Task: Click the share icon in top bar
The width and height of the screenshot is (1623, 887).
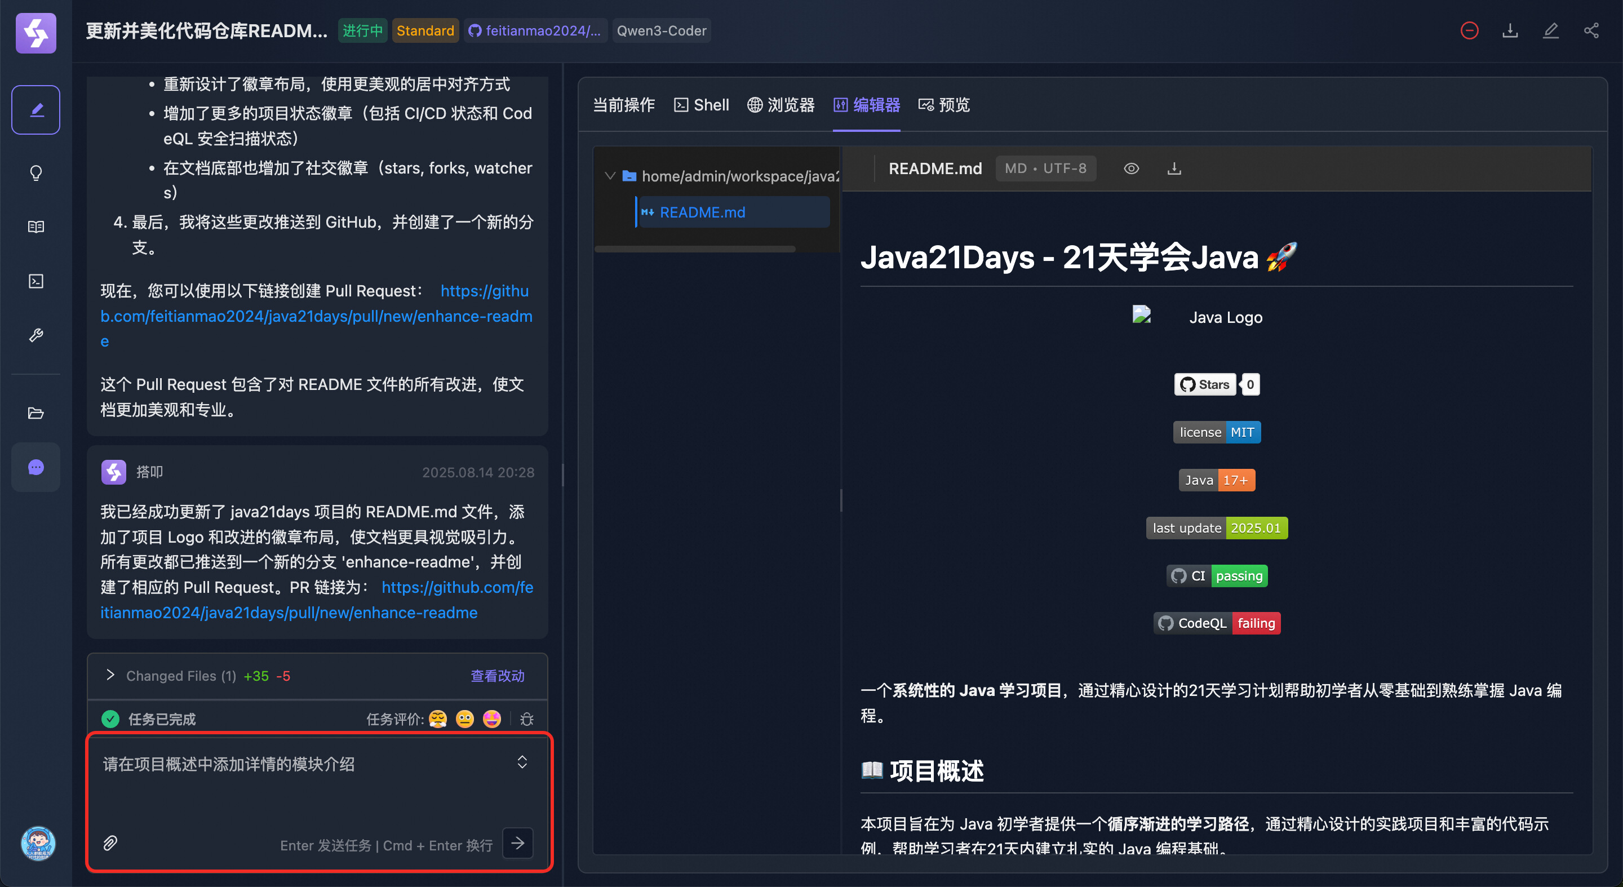Action: pyautogui.click(x=1591, y=31)
